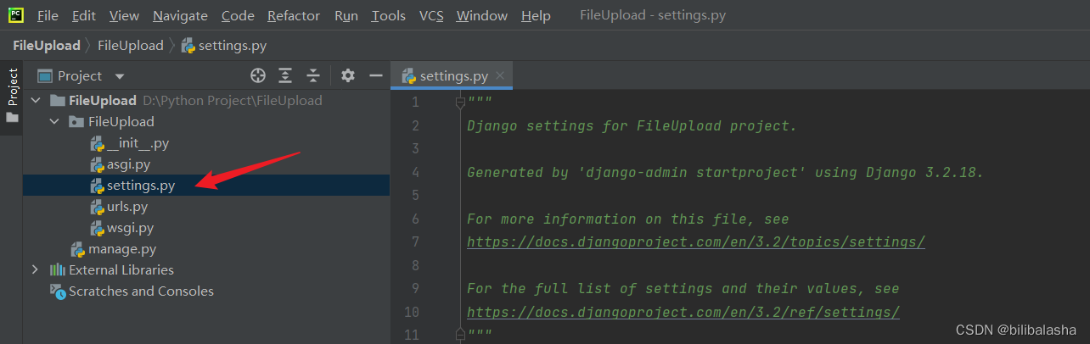Click the PyCharm logo icon
Image resolution: width=1090 pixels, height=344 pixels.
(x=17, y=15)
